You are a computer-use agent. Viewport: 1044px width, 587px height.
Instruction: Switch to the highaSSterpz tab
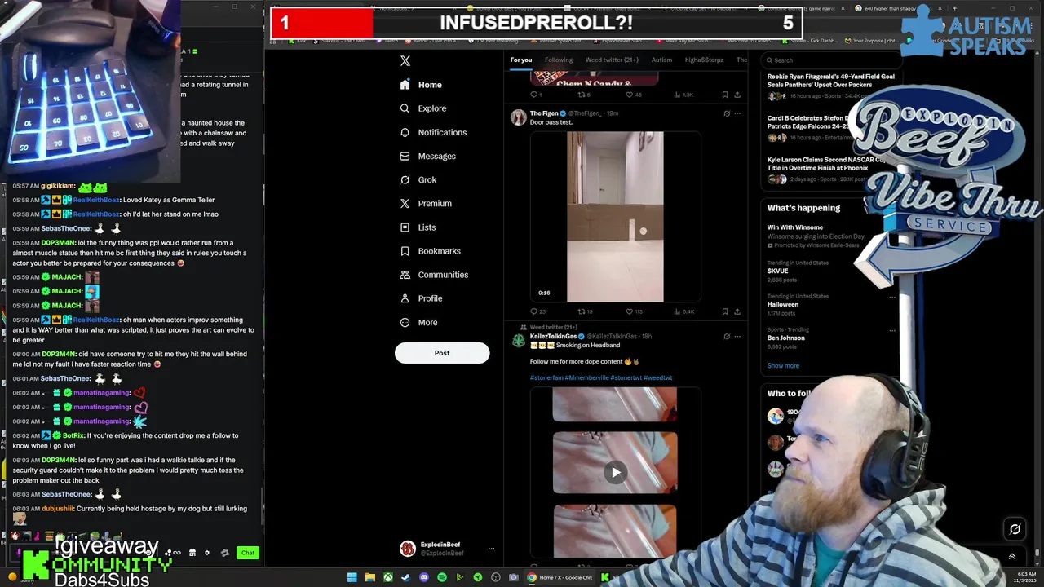705,60
